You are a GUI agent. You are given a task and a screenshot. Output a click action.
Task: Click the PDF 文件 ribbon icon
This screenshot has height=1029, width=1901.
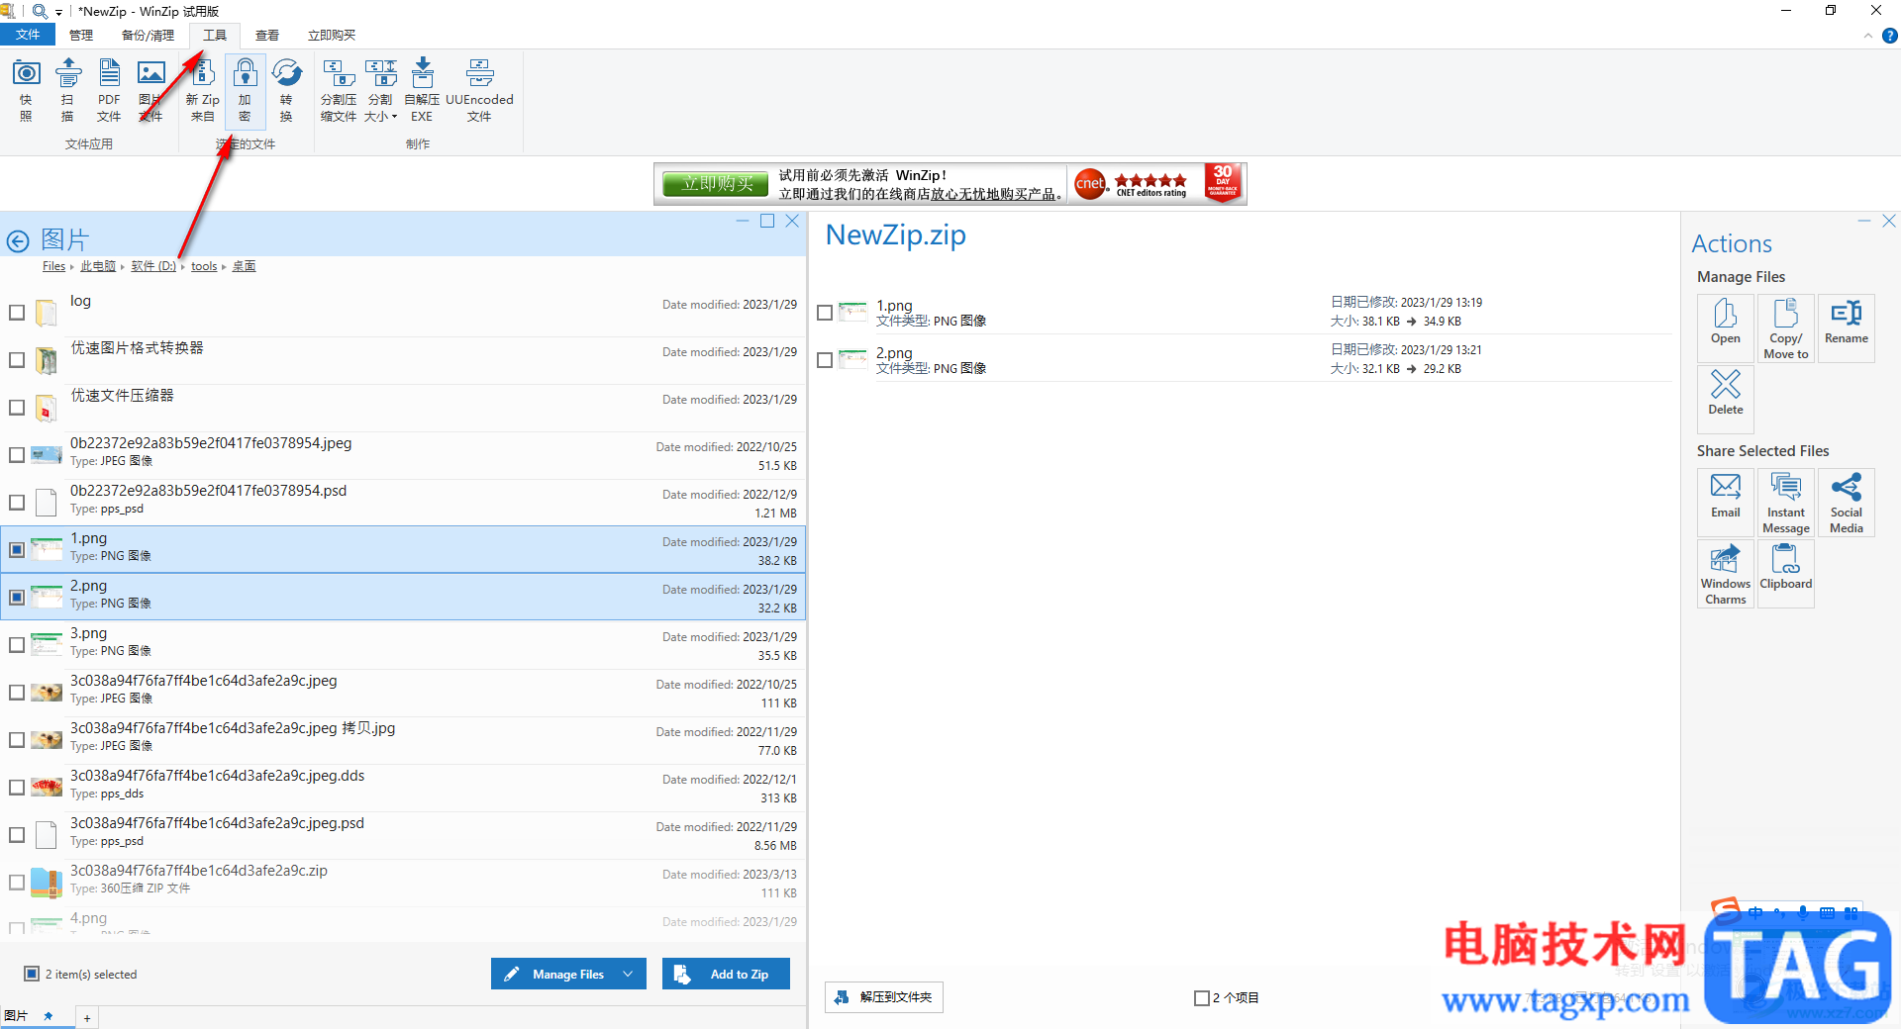tap(109, 90)
